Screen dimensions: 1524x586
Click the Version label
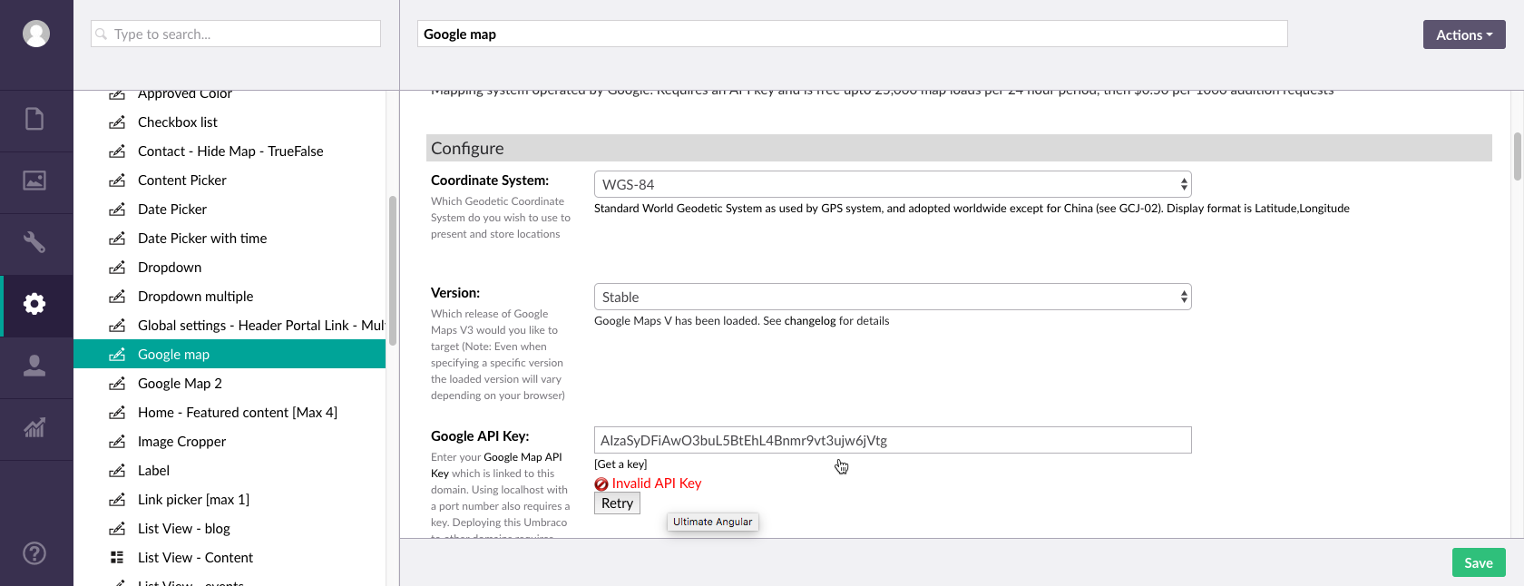pos(455,293)
